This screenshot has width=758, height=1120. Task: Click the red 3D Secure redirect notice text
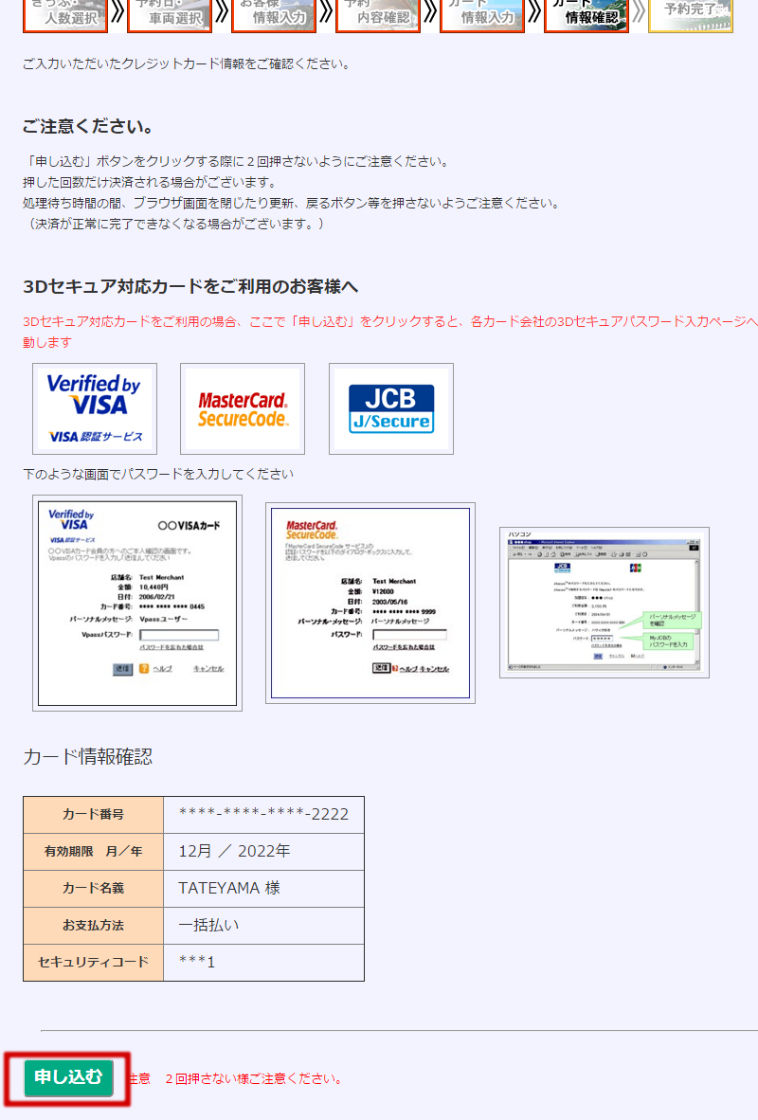coord(390,332)
